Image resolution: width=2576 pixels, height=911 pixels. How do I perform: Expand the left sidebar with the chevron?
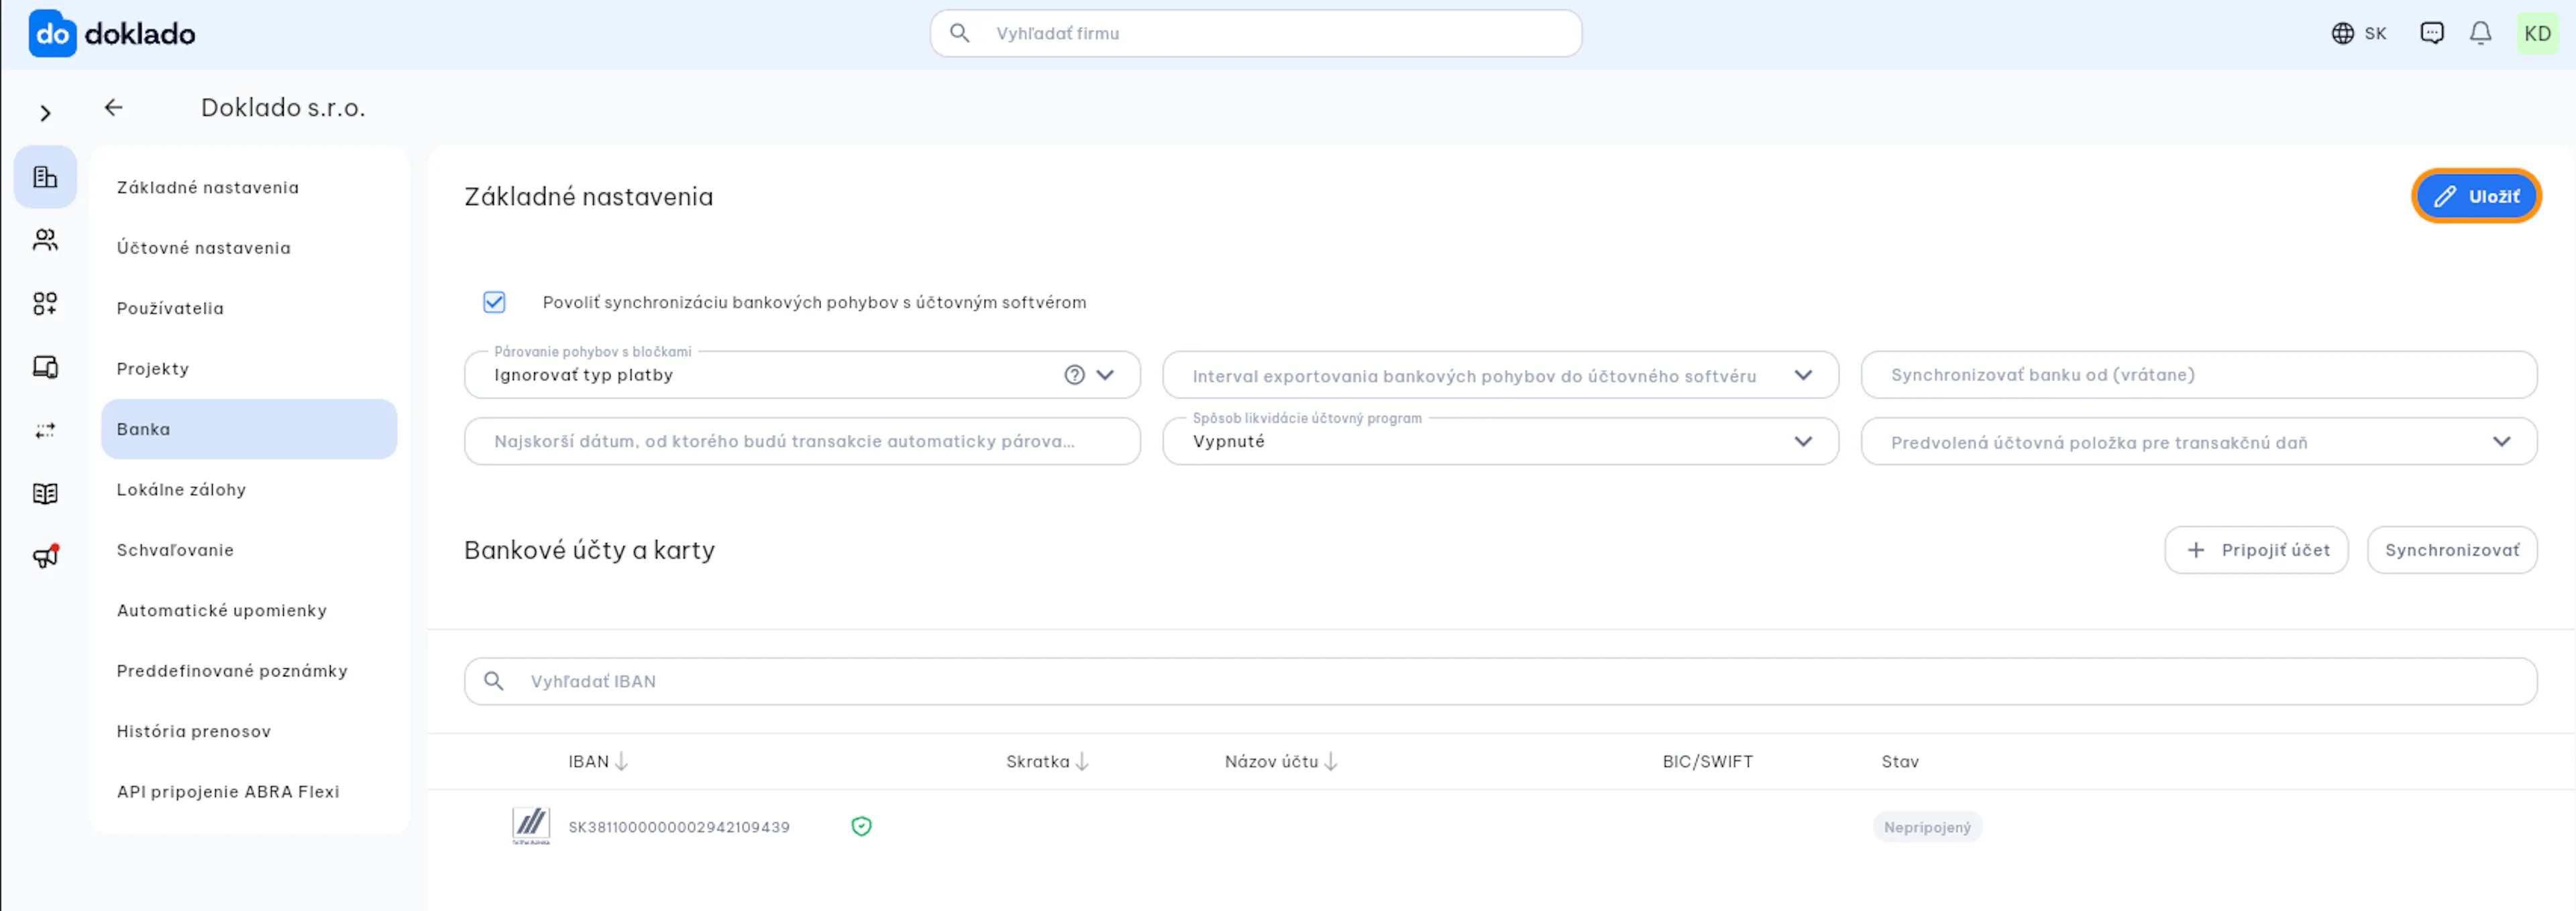(x=45, y=113)
